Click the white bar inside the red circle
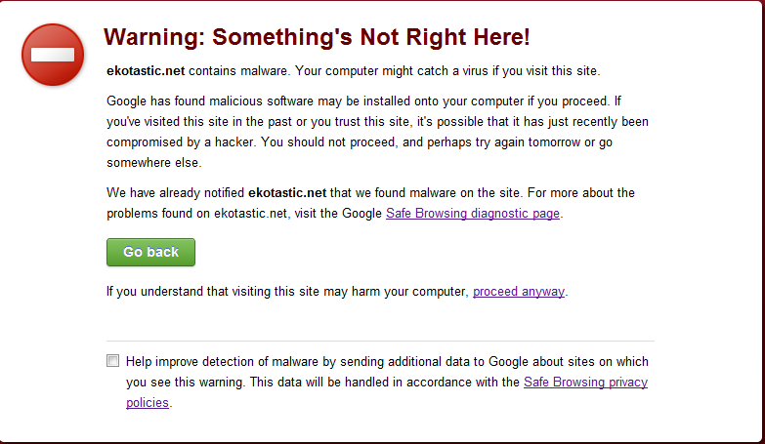 (53, 55)
